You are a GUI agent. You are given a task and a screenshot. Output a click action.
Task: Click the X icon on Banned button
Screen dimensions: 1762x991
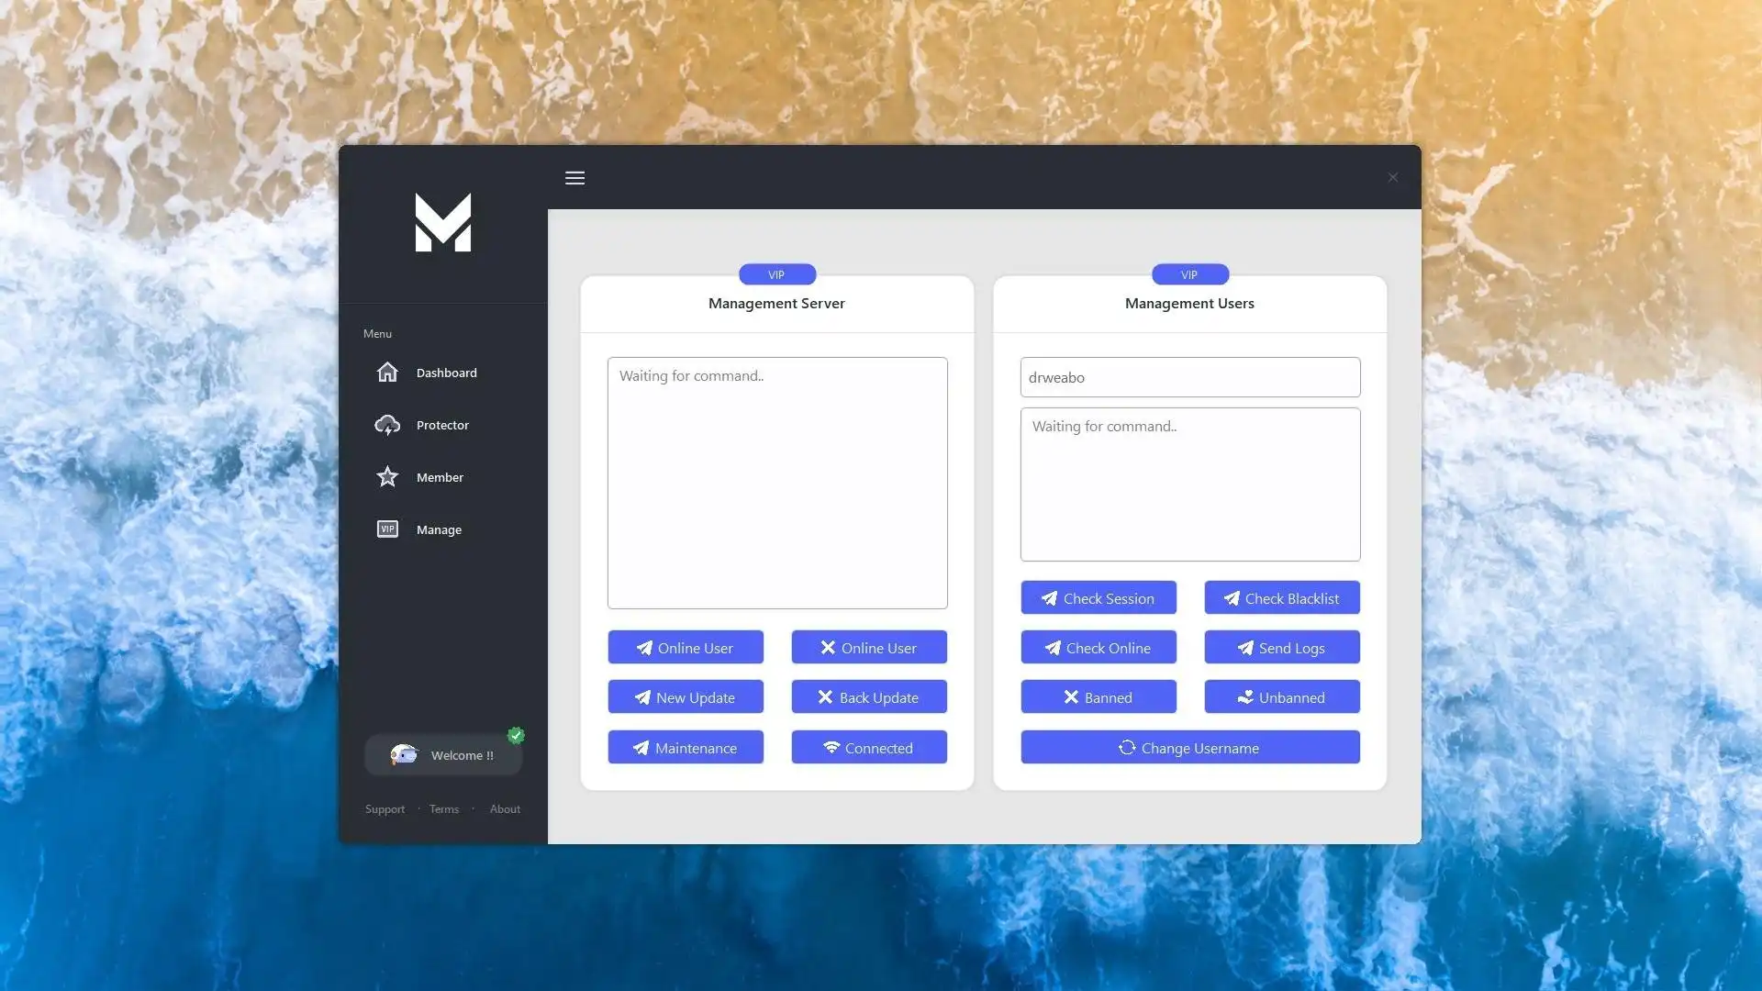[1070, 697]
